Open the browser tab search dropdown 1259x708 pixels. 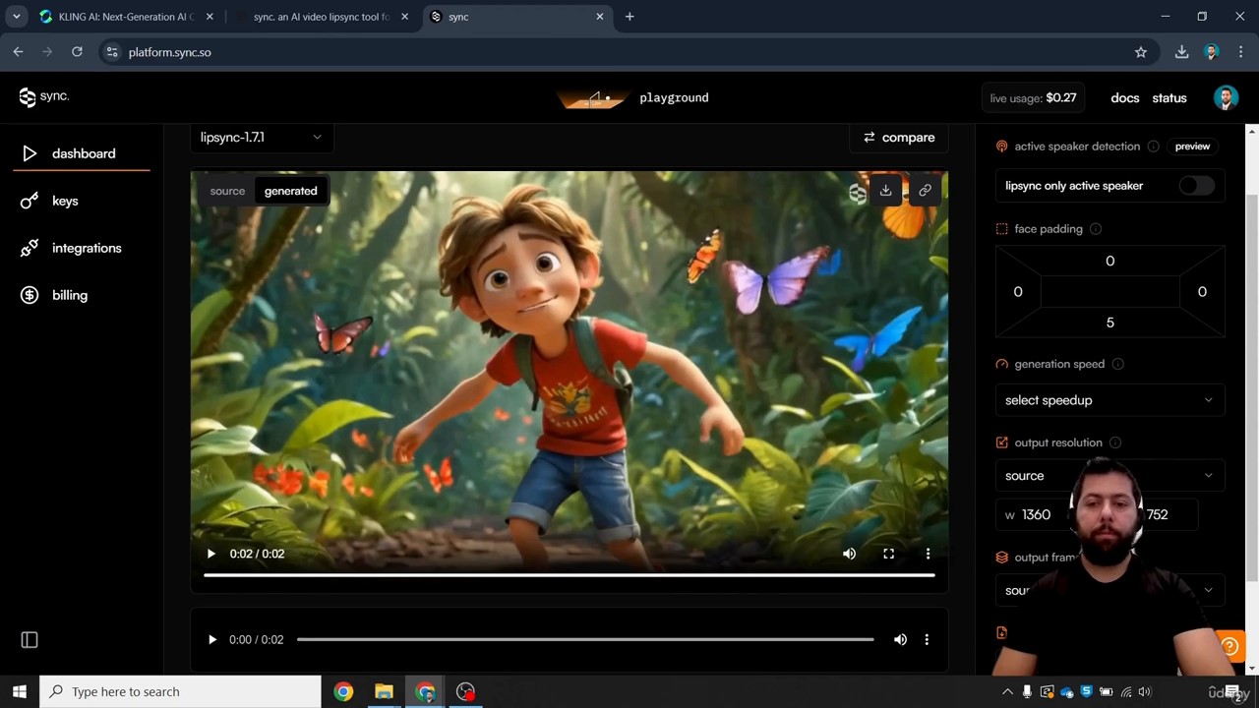coord(17,17)
